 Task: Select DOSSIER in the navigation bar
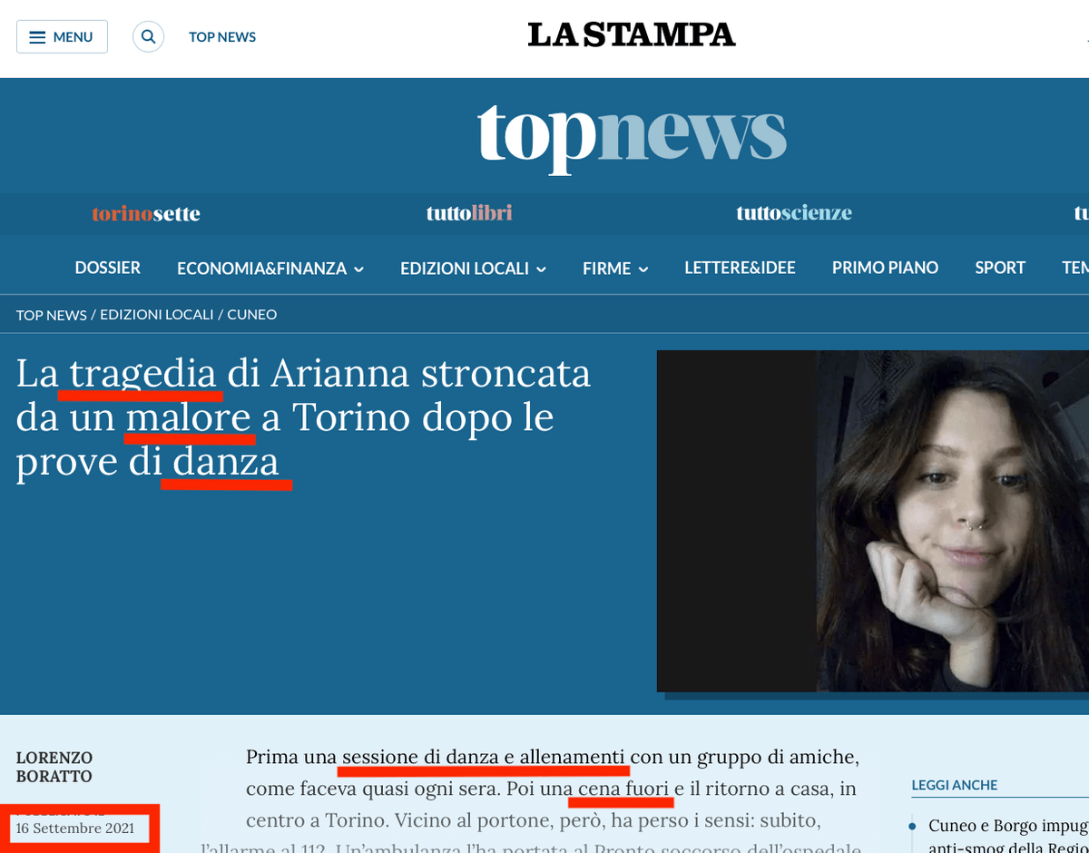pyautogui.click(x=108, y=268)
